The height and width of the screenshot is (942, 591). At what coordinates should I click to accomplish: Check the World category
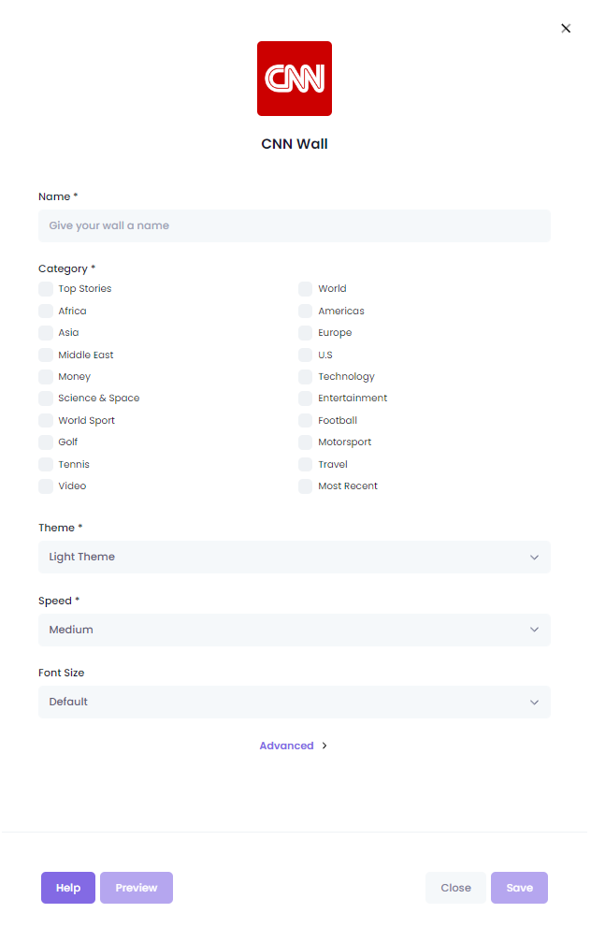(305, 289)
